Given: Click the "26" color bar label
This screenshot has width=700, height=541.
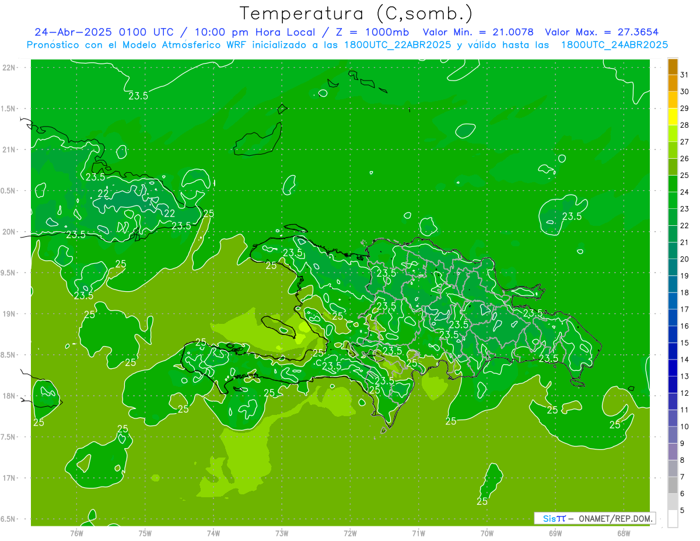Looking at the screenshot, I should tap(685, 159).
